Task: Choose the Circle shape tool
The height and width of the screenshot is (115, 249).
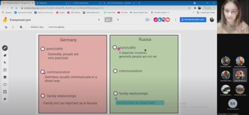Action: [5, 84]
